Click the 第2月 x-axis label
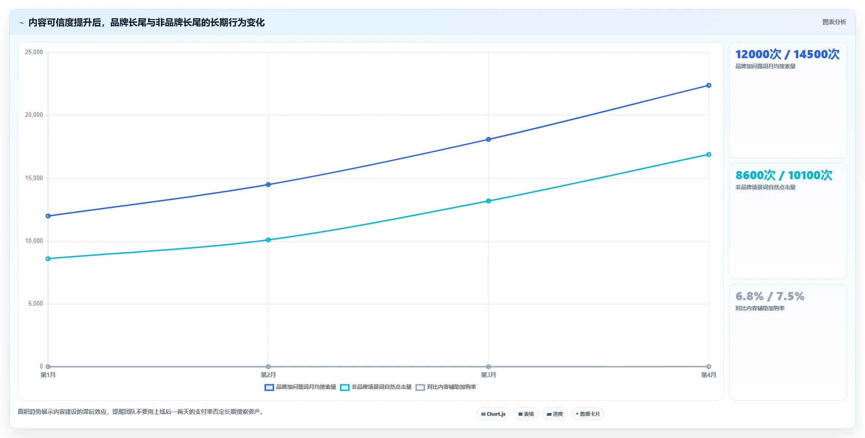 tap(268, 375)
